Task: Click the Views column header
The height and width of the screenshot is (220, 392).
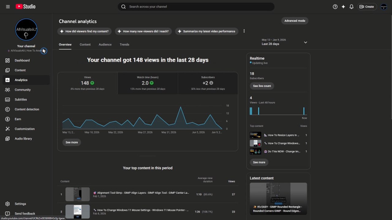Action: pos(232,182)
